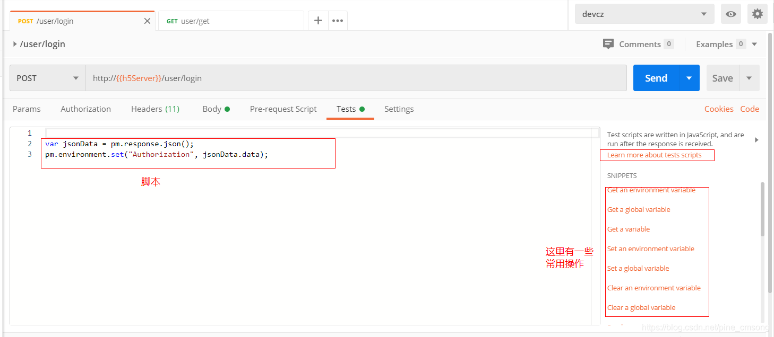Insert Get a variable snippet
This screenshot has width=774, height=337.
pyautogui.click(x=629, y=229)
